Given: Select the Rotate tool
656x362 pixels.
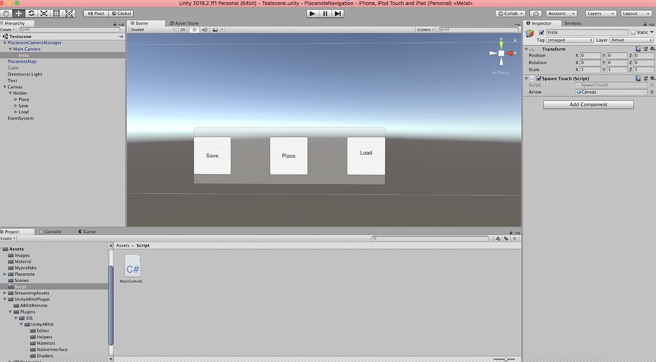Looking at the screenshot, I should coord(31,13).
